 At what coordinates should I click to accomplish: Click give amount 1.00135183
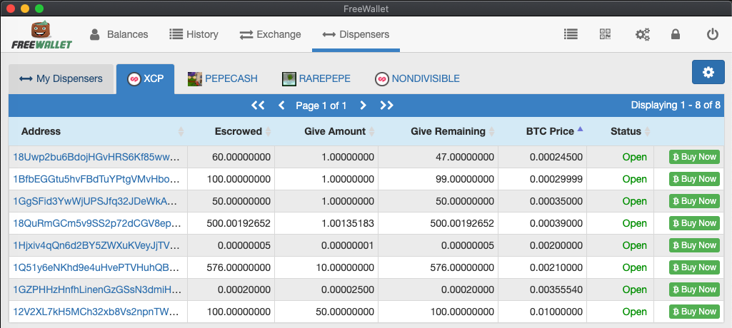click(x=347, y=223)
